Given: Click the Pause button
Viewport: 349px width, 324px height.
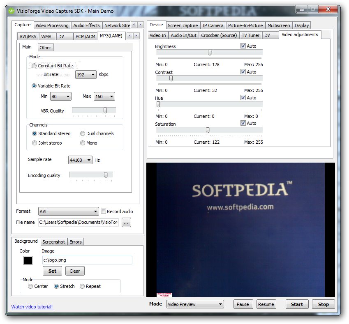Looking at the screenshot, I should [x=243, y=304].
